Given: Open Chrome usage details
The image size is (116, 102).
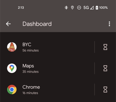Looking at the screenshot, I should (47, 90).
